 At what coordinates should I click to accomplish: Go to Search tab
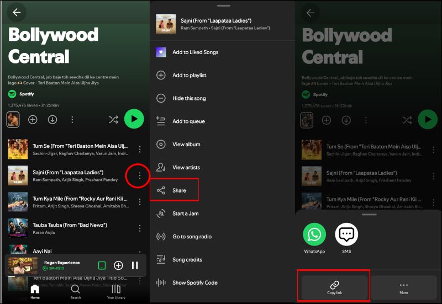[76, 292]
